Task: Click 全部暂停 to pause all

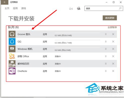Action: [112, 27]
